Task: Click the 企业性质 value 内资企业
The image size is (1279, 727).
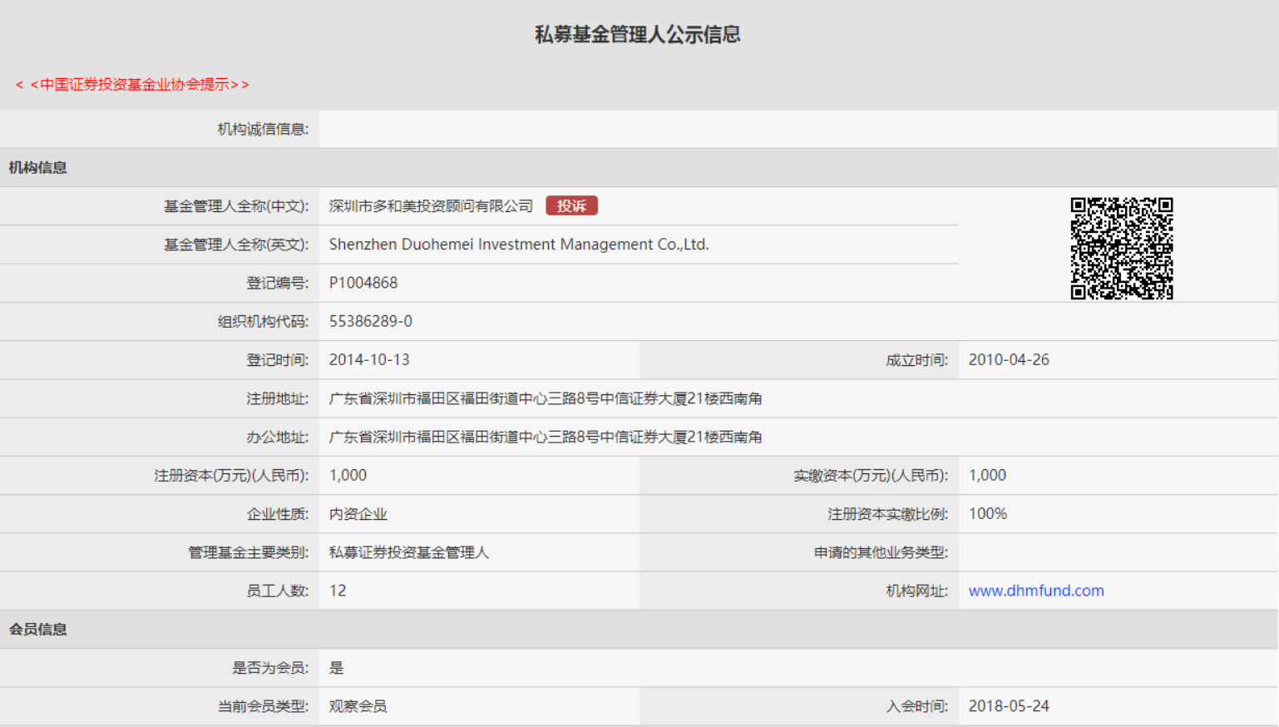Action: pos(358,514)
